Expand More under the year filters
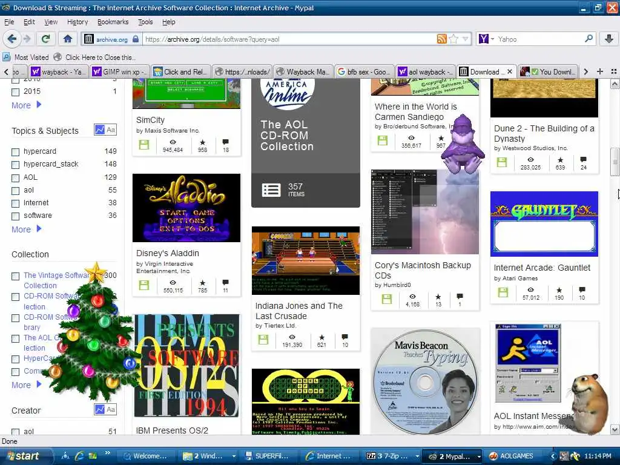Image resolution: width=620 pixels, height=465 pixels. tap(26, 105)
